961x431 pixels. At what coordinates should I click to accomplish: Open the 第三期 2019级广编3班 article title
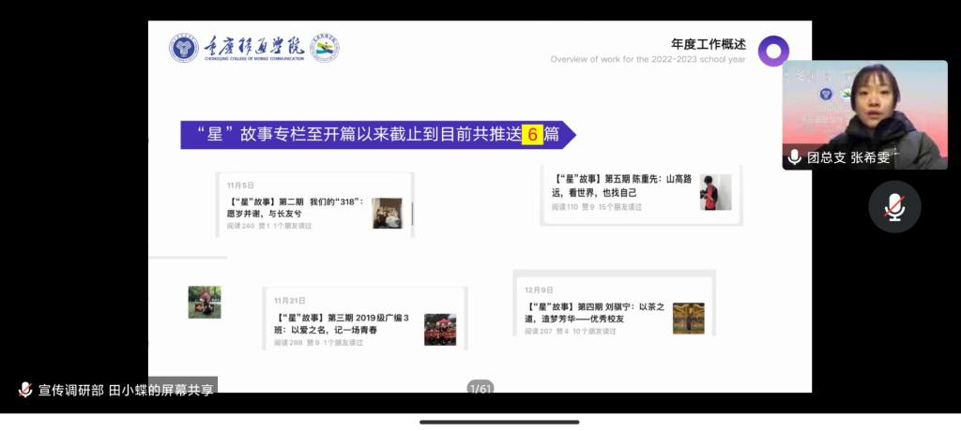tap(342, 324)
